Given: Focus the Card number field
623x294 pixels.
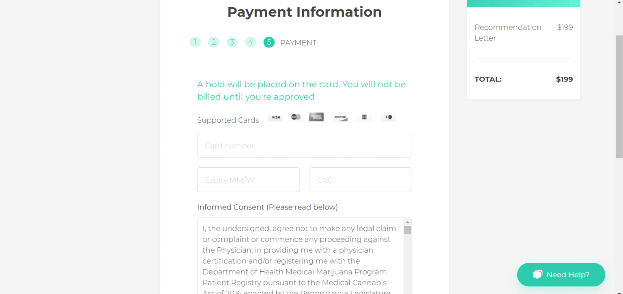Looking at the screenshot, I should point(304,145).
